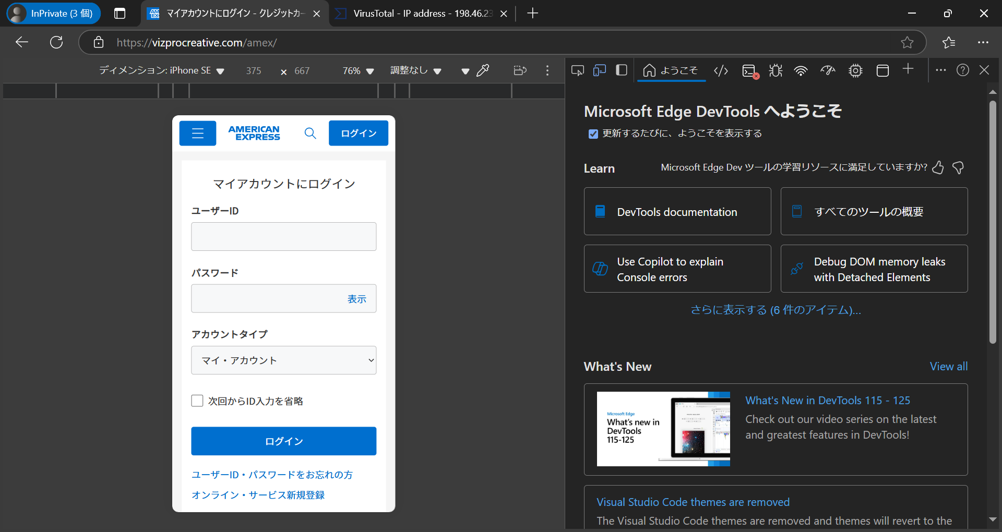Screen dimensions: 1002x532
Task: Open the すべてのツールの概要 card
Action: [874, 211]
